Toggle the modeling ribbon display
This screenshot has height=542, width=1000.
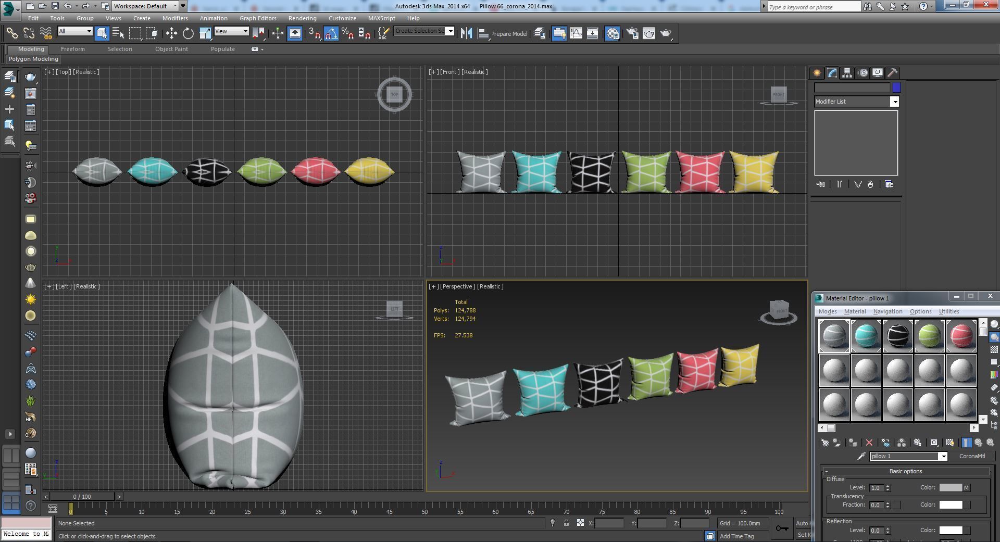tap(559, 33)
